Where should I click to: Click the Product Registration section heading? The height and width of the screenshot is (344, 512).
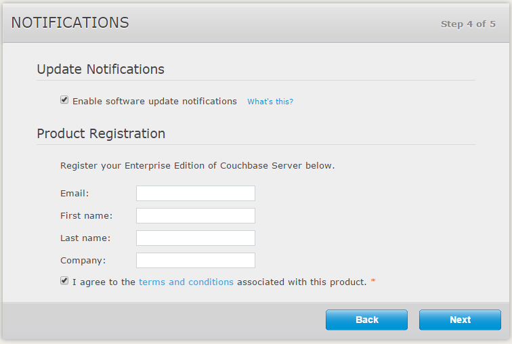click(x=101, y=133)
